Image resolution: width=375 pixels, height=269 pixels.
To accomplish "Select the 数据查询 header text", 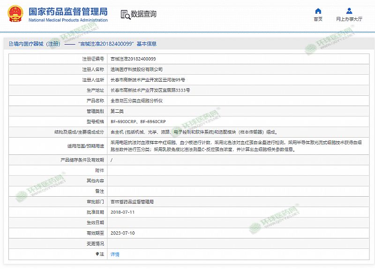I will (144, 14).
